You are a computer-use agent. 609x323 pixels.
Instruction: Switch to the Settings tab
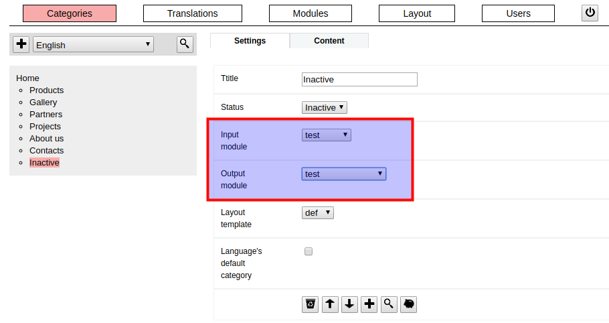click(250, 41)
